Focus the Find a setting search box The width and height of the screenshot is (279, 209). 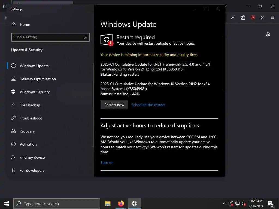tap(50, 37)
